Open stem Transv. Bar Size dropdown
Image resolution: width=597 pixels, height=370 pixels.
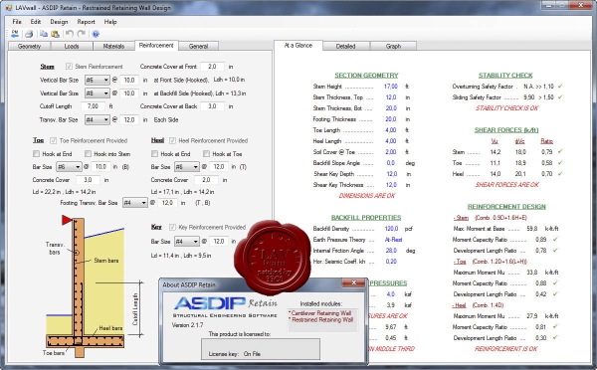(98, 120)
